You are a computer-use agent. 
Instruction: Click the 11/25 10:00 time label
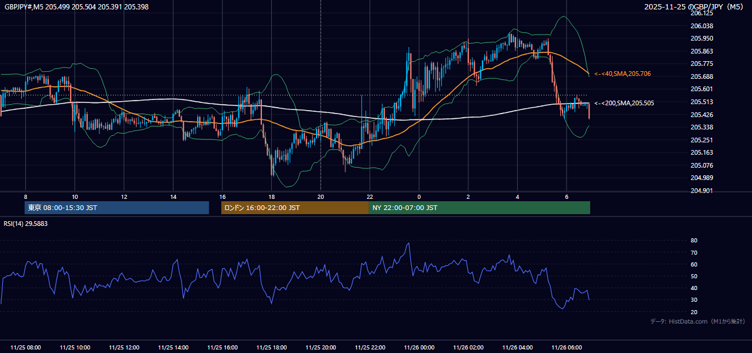(x=75, y=348)
